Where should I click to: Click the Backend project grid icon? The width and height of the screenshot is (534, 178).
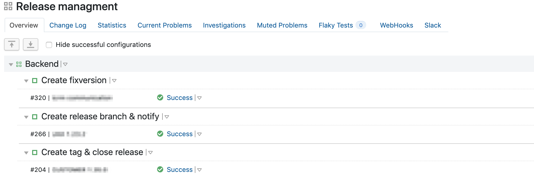[x=19, y=64]
